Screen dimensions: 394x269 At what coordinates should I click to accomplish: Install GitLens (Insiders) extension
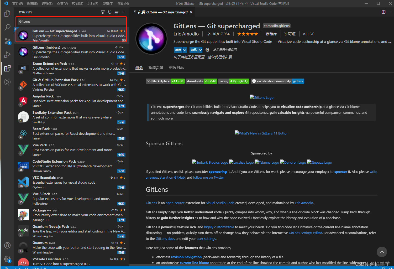pos(121,57)
